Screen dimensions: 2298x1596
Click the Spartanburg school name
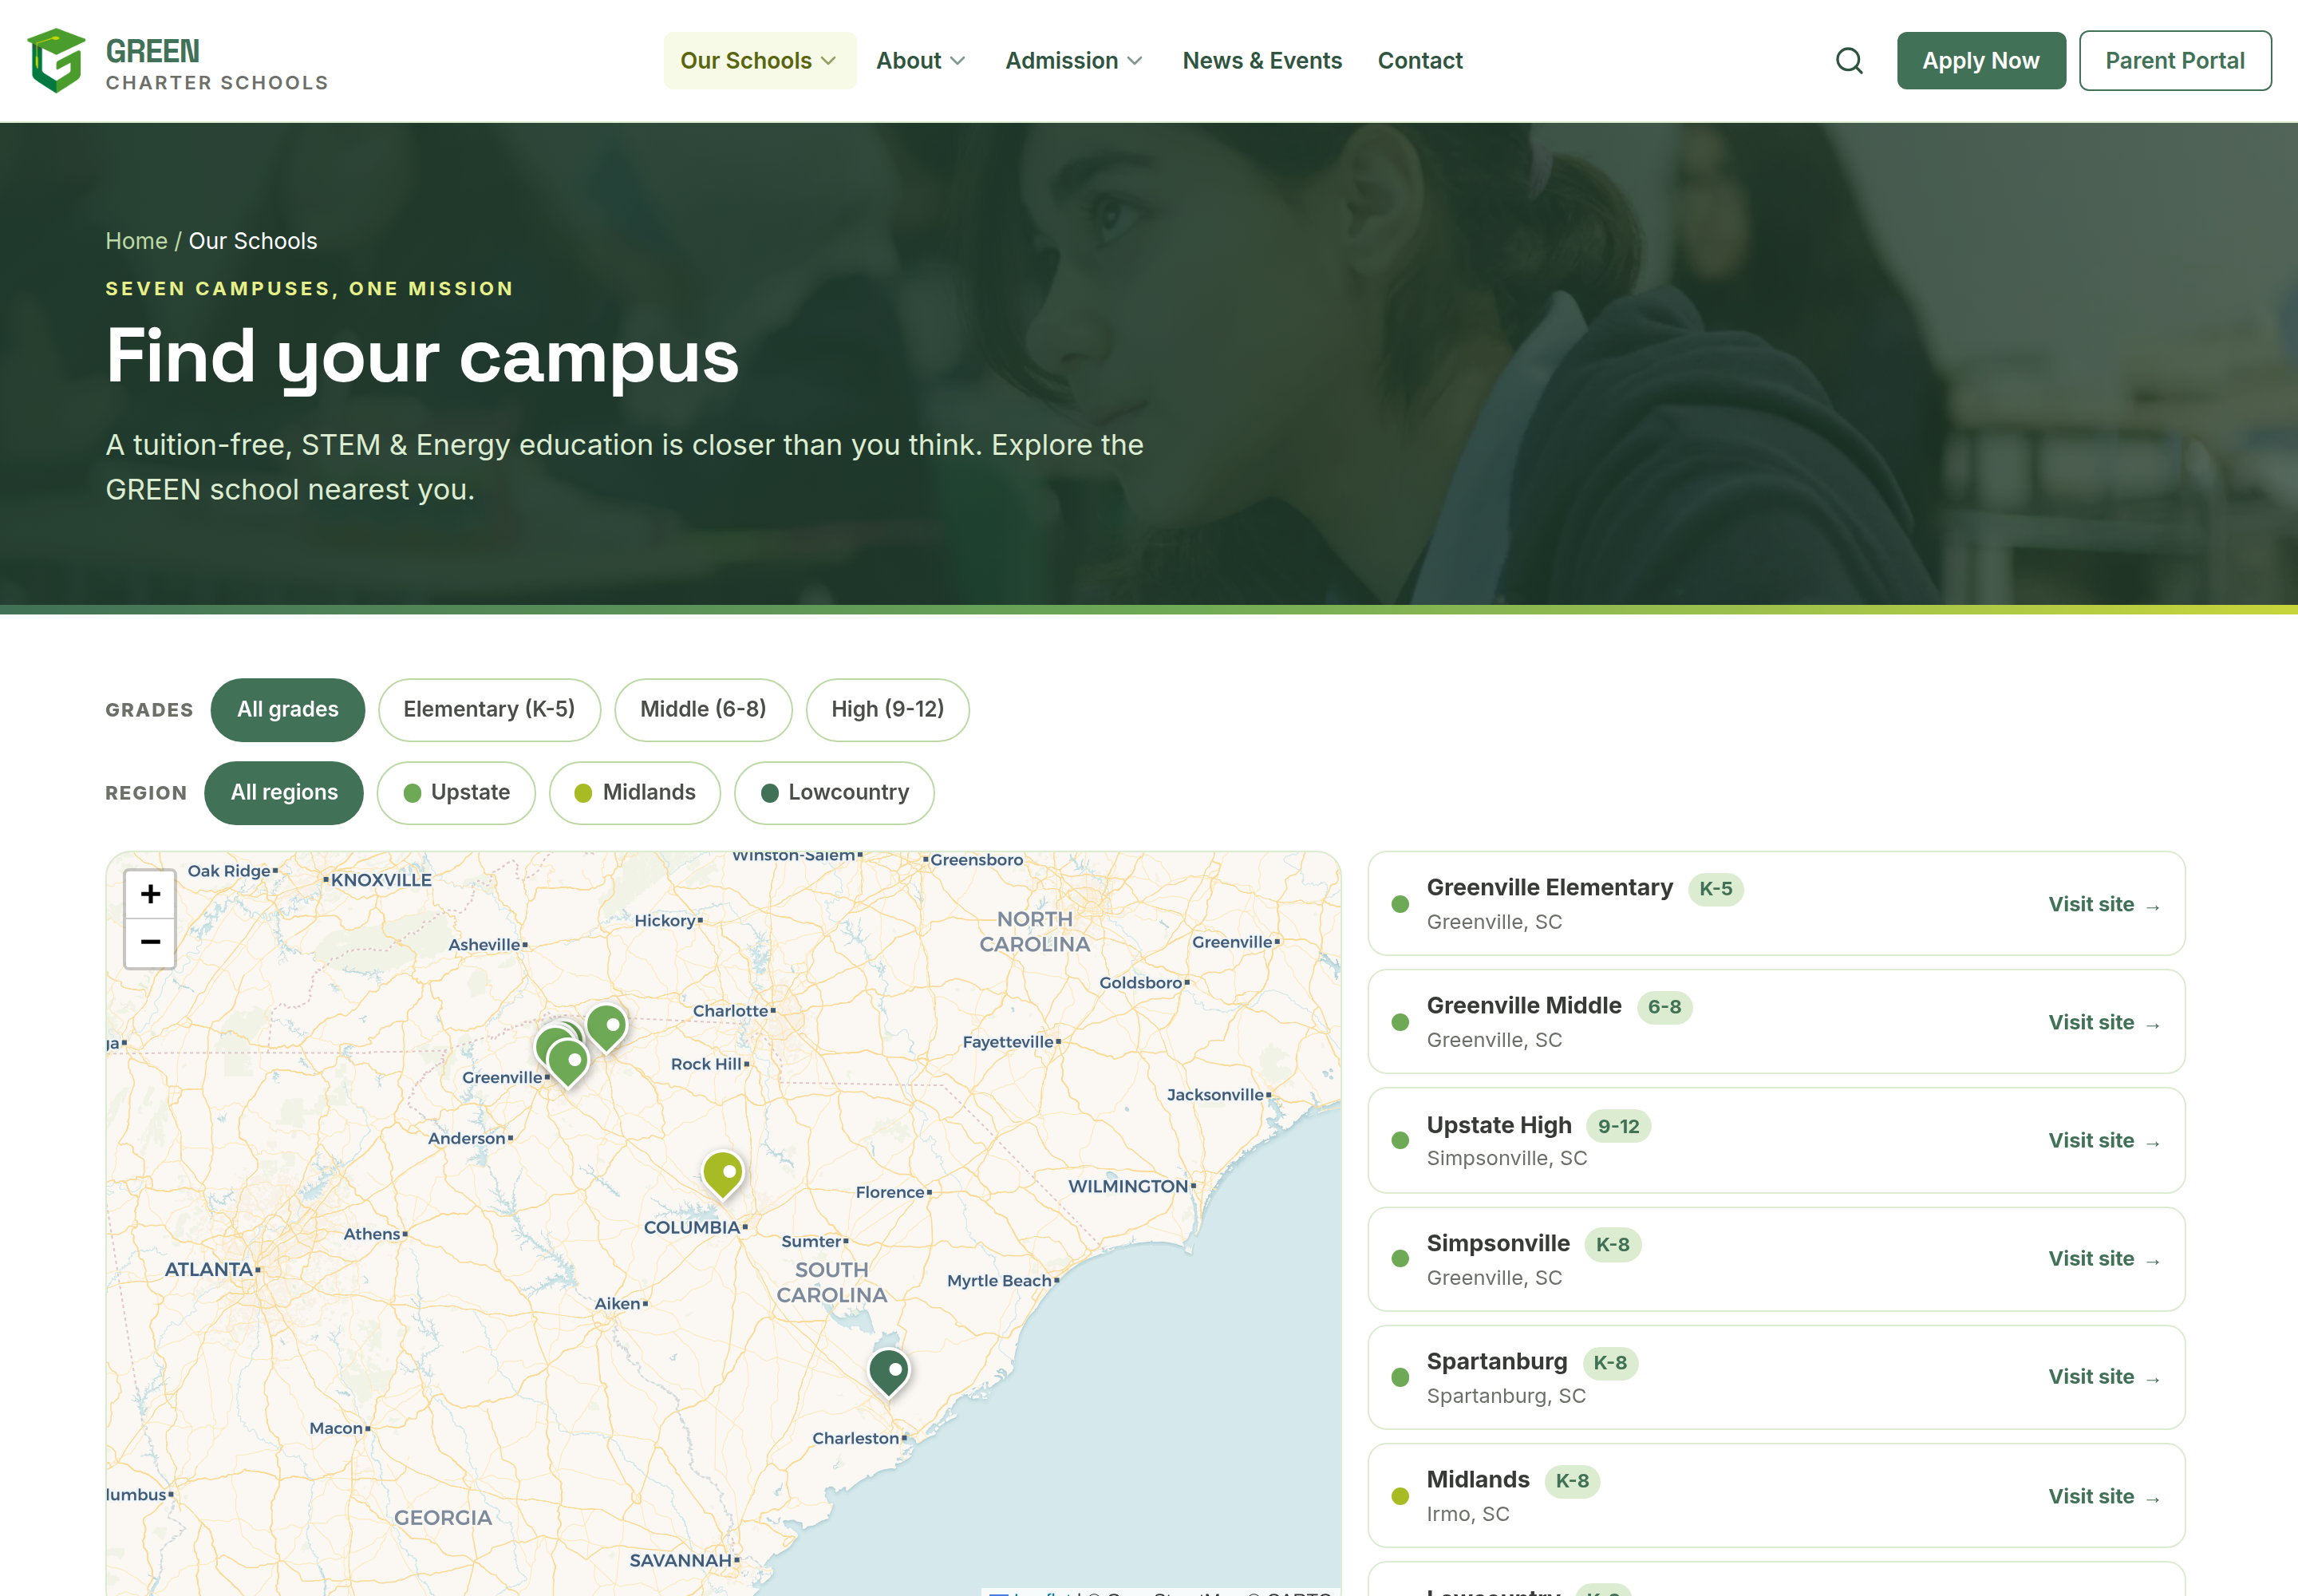pyautogui.click(x=1496, y=1362)
